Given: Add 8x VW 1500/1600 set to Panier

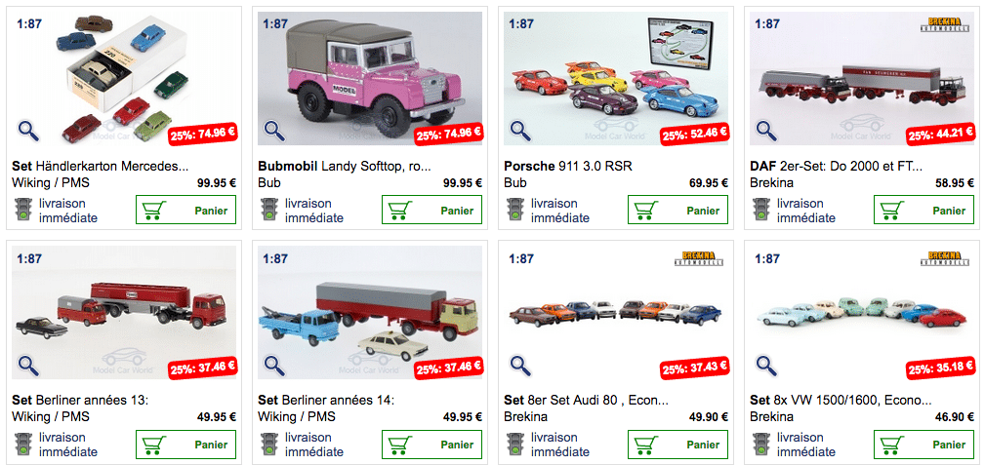Looking at the screenshot, I should pyautogui.click(x=924, y=445).
